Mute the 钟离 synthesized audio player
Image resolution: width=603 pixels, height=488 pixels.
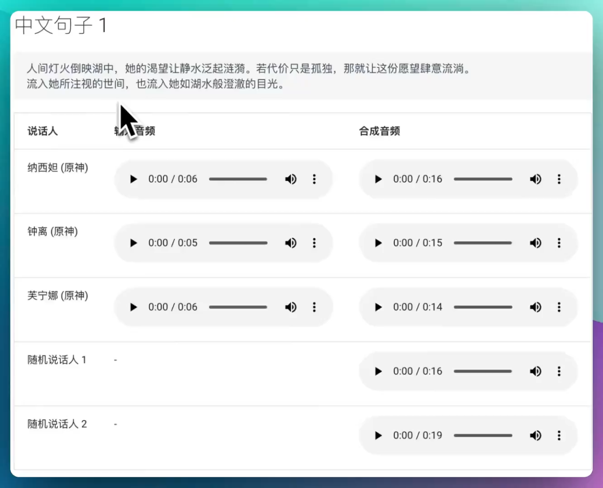(x=536, y=243)
